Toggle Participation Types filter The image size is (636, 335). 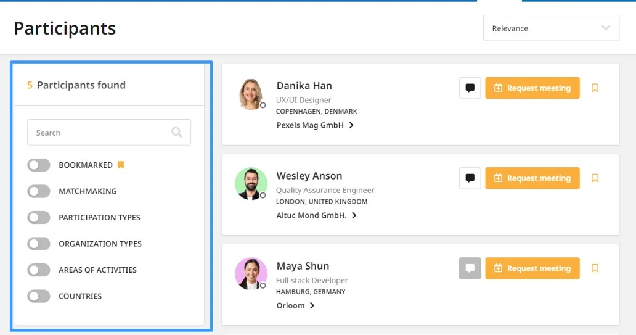(x=39, y=218)
